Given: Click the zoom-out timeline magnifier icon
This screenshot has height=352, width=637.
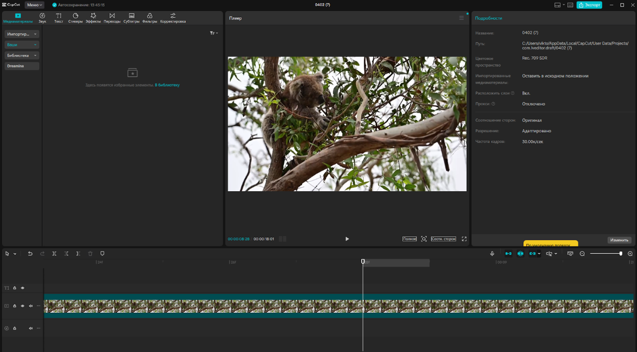Looking at the screenshot, I should point(582,253).
